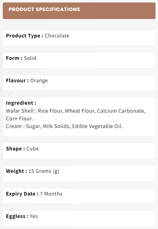This screenshot has height=229, width=158.
Task: Click the 'Eggless :' bold label
Action: (17, 216)
